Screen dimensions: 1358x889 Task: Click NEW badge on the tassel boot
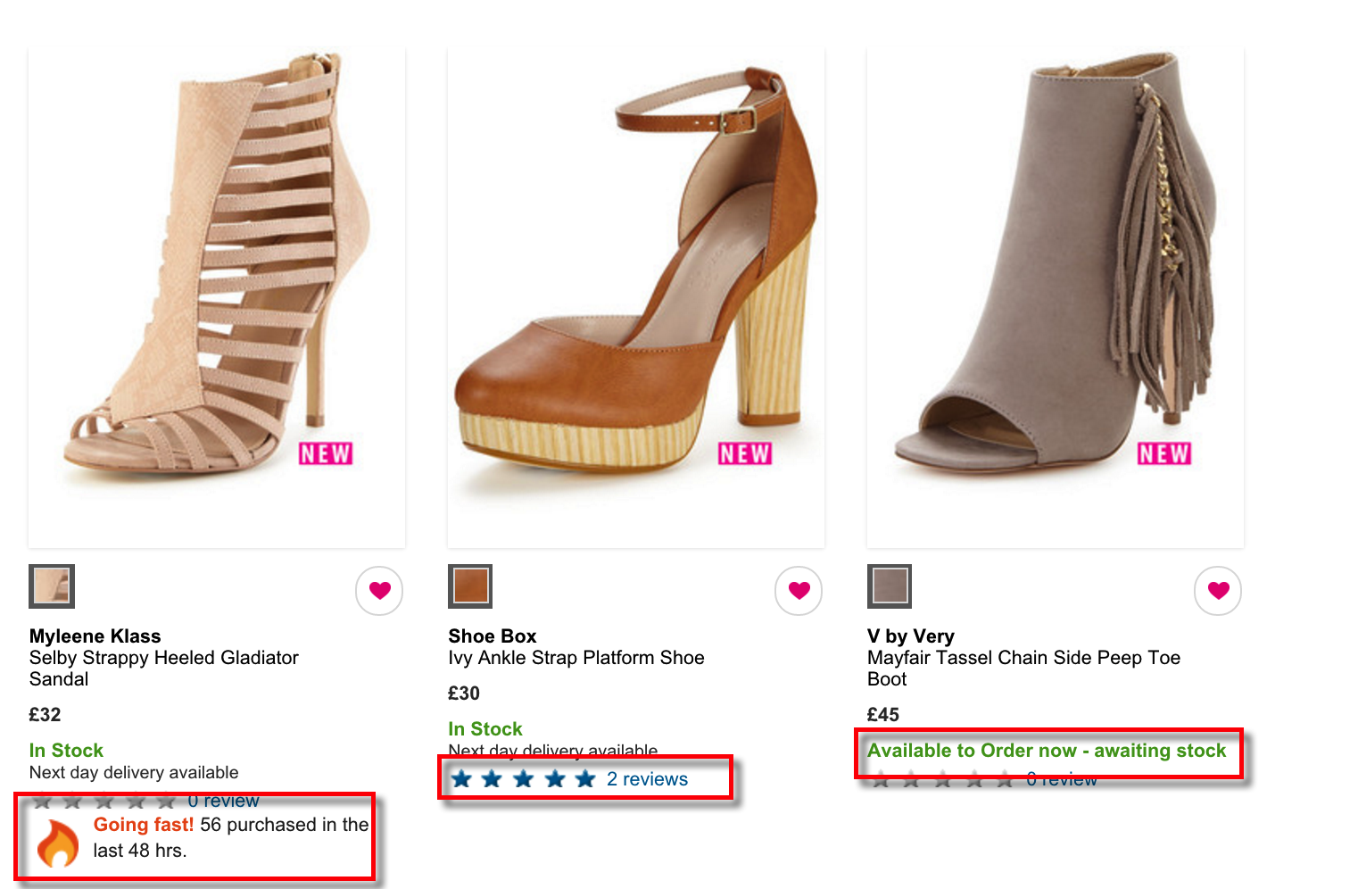tap(1163, 454)
